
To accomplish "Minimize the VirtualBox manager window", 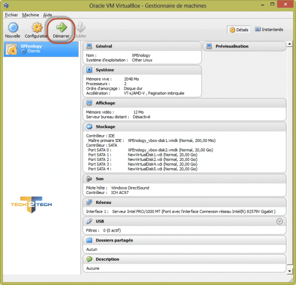I will point(262,5).
